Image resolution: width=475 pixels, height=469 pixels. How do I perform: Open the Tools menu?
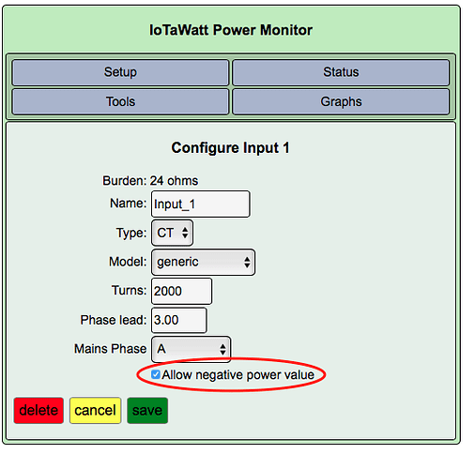(x=120, y=102)
